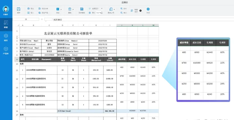Click the 导出 export icon
Screen dimensions: 234x120
29,8
